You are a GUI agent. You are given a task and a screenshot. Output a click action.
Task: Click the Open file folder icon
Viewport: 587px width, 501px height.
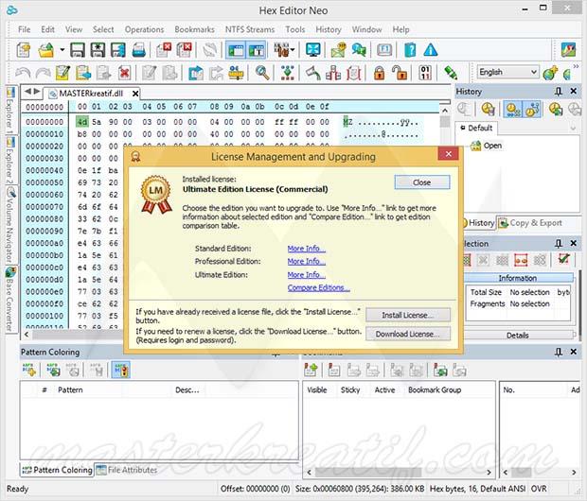tap(46, 50)
